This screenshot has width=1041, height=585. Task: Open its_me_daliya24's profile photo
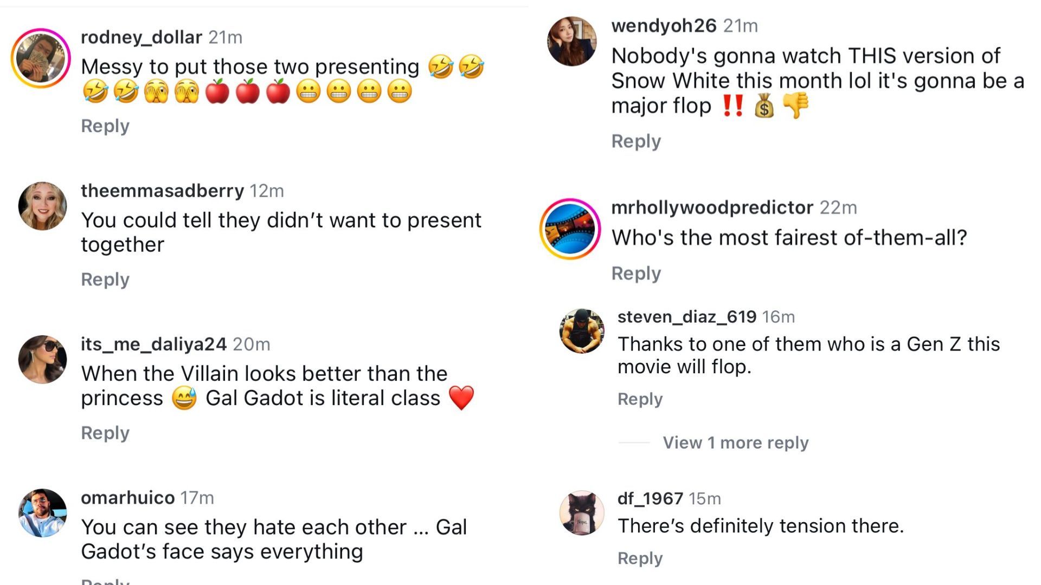(42, 360)
